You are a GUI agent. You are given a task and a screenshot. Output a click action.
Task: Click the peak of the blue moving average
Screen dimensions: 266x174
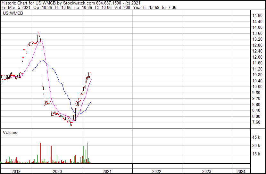click(x=41, y=60)
